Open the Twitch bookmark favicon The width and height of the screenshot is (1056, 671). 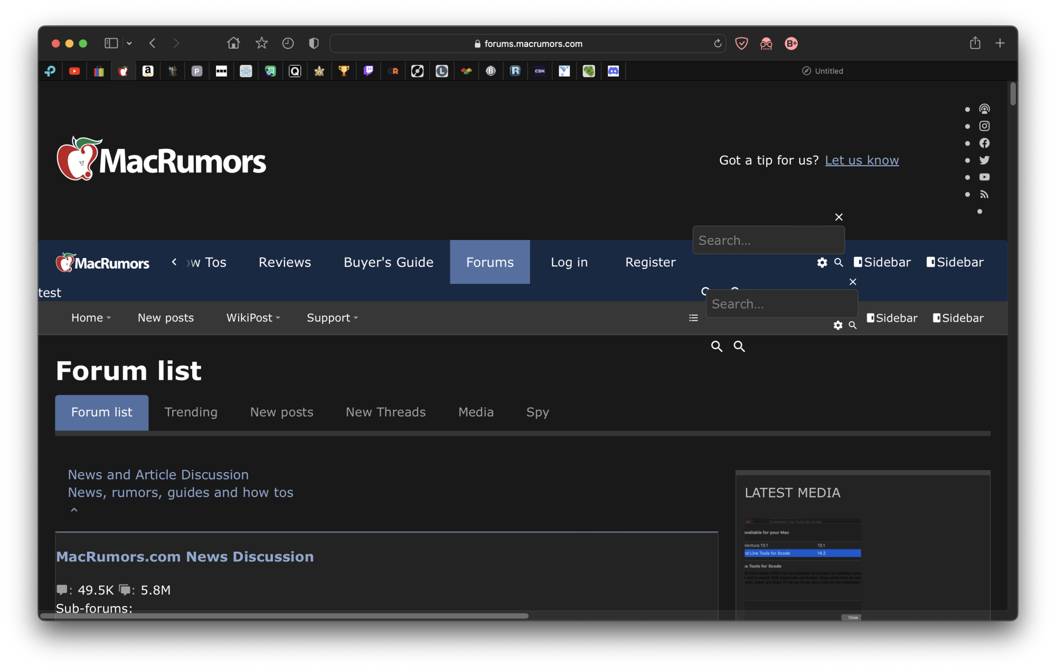point(369,71)
